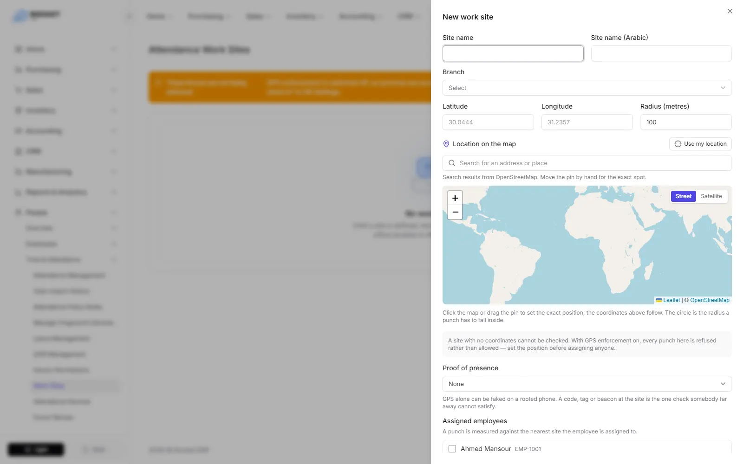
Task: Click the Latitude input field
Action: point(488,122)
